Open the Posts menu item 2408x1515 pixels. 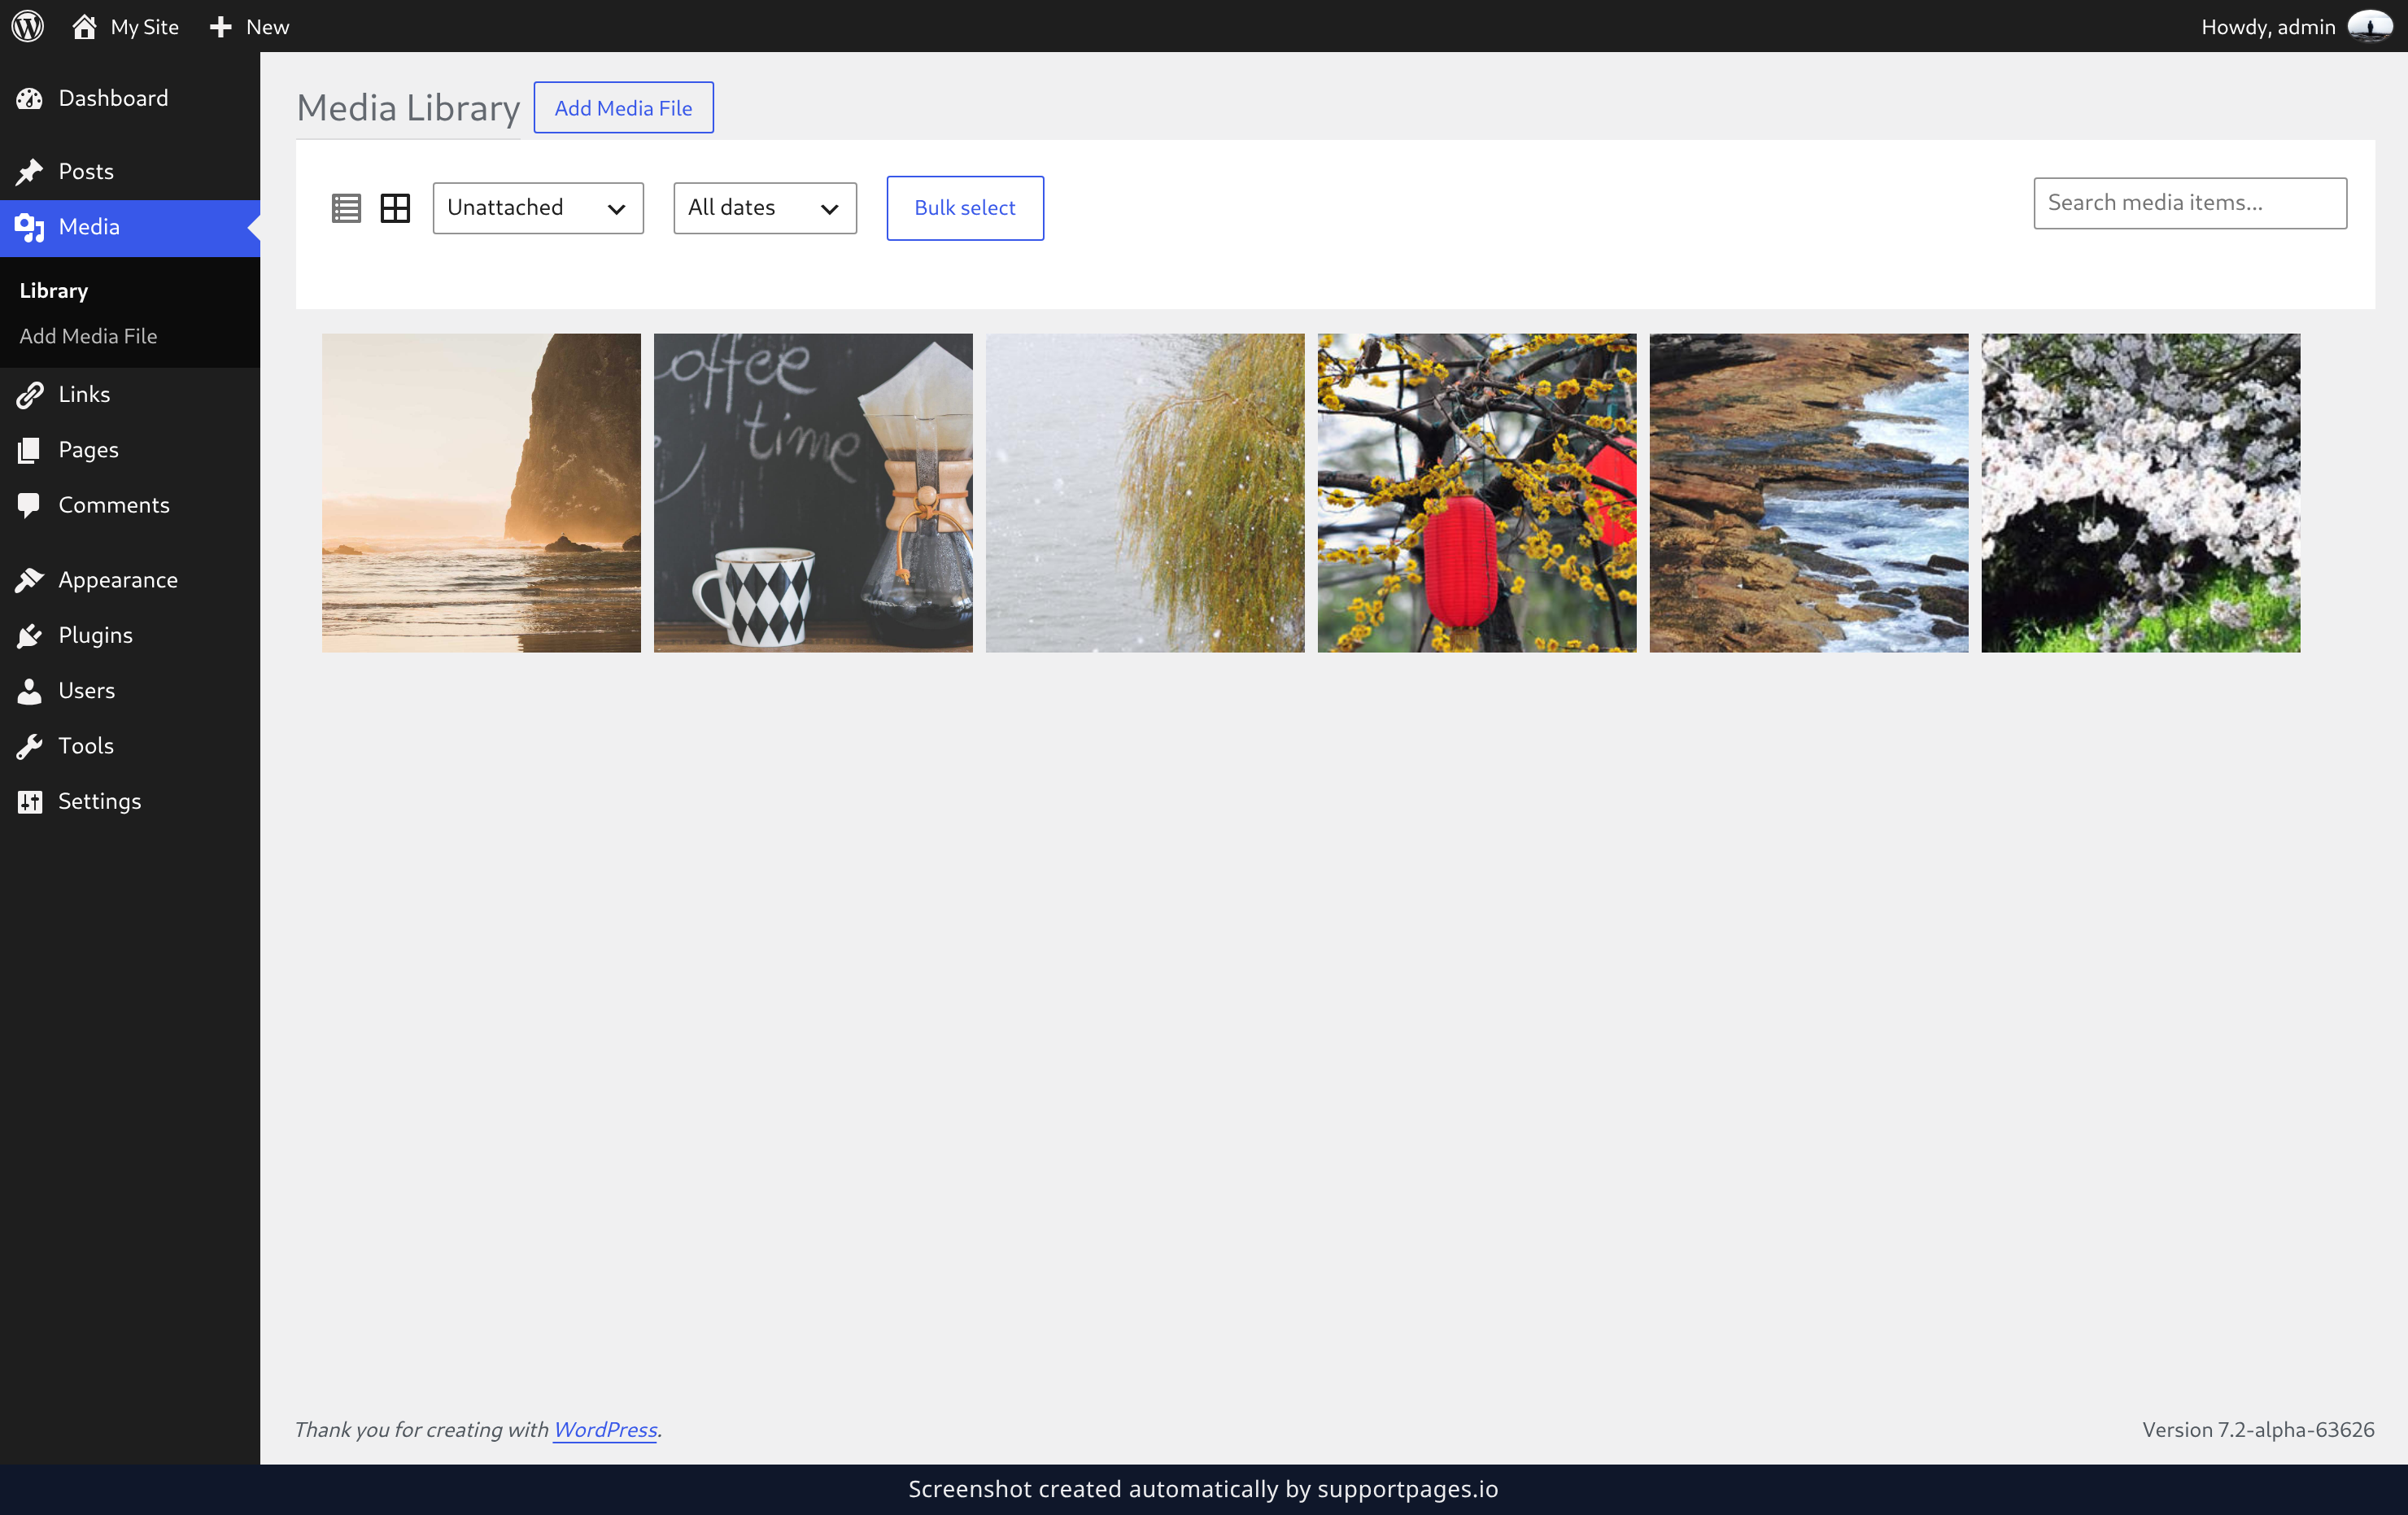click(x=130, y=171)
